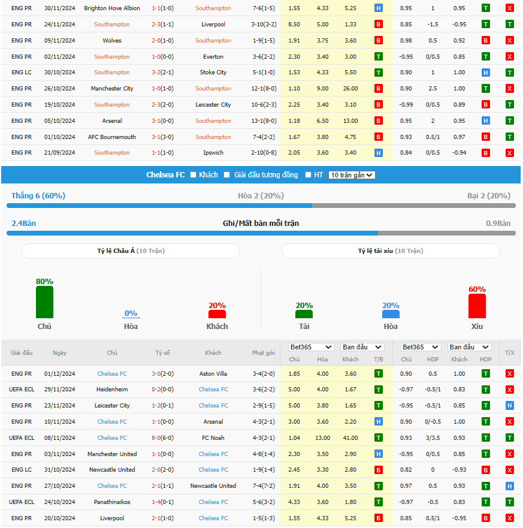
Task: Click the H result badge in Brighton Hove Albion row
Action: coord(378,8)
